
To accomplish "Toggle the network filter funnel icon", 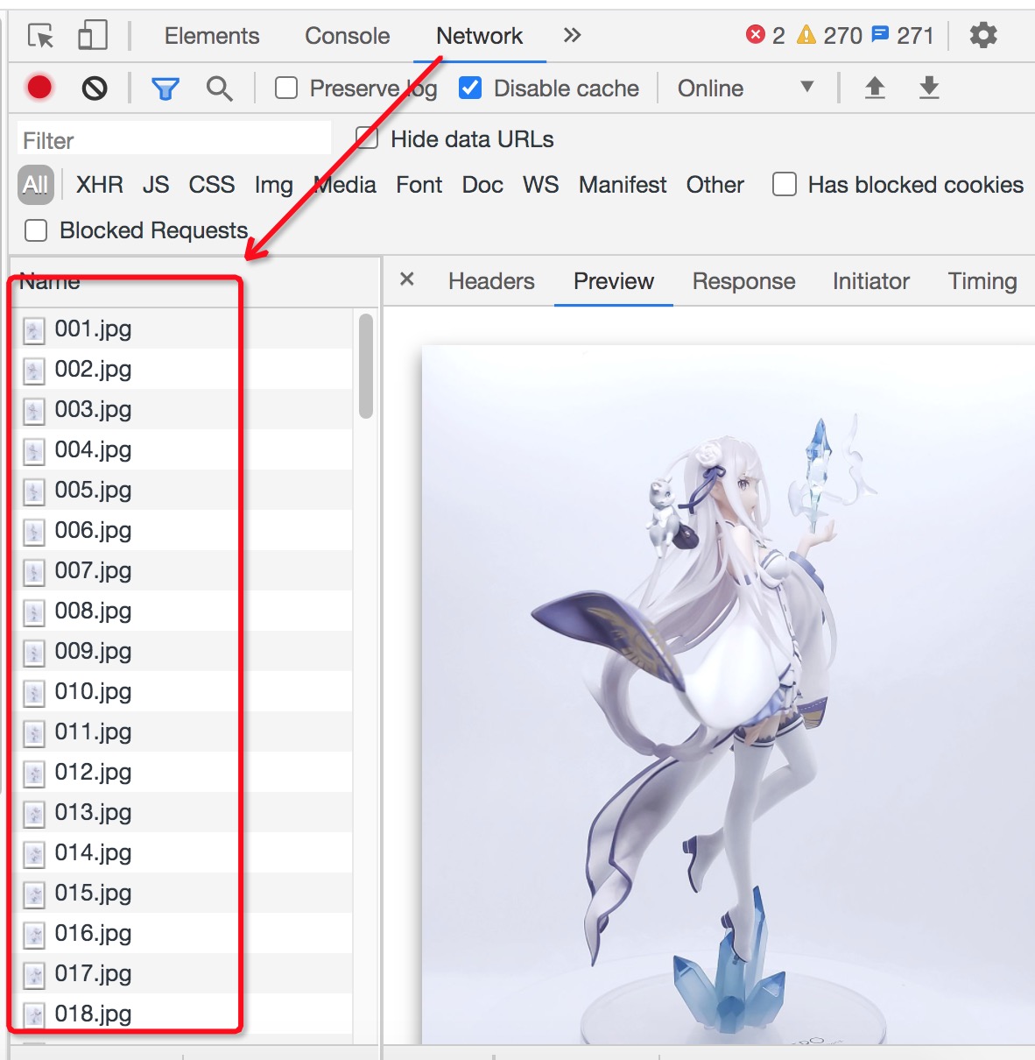I will (165, 88).
